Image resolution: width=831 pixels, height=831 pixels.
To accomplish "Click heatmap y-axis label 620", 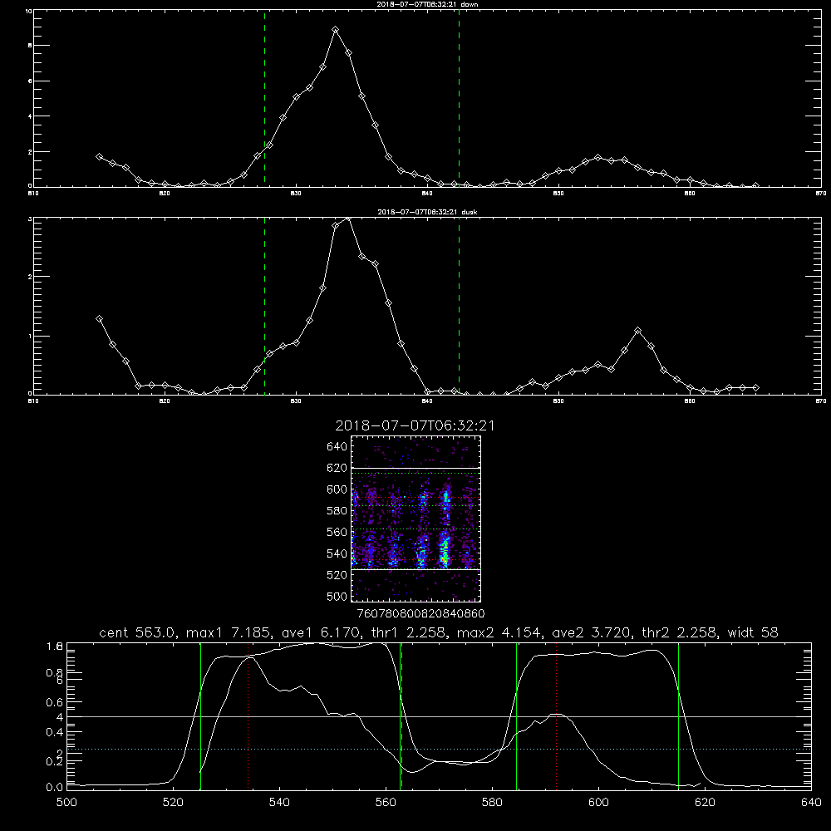I will (337, 468).
